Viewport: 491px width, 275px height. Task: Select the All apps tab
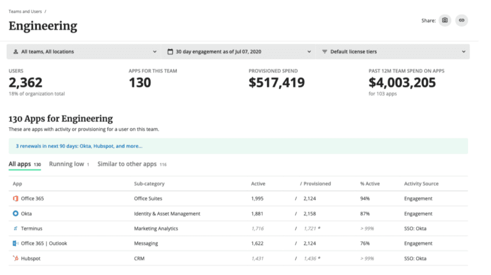[x=25, y=164]
